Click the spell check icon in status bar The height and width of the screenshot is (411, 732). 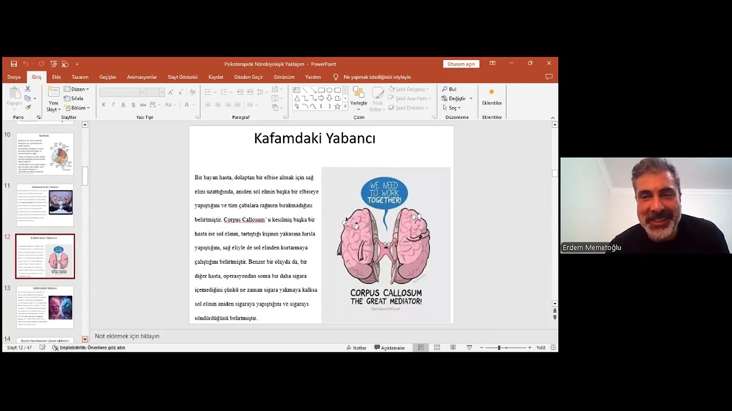click(42, 348)
